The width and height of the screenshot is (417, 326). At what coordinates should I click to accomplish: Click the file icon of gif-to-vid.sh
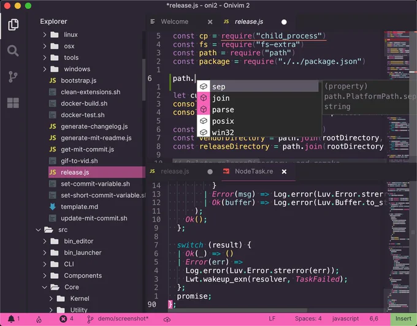(53, 161)
